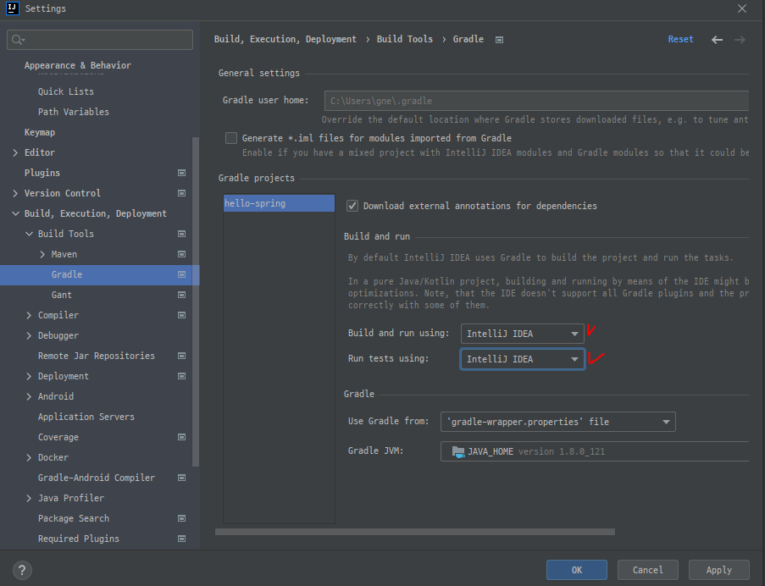Click project-scope icon next to Build Tools
This screenshot has width=765, height=586.
[181, 234]
